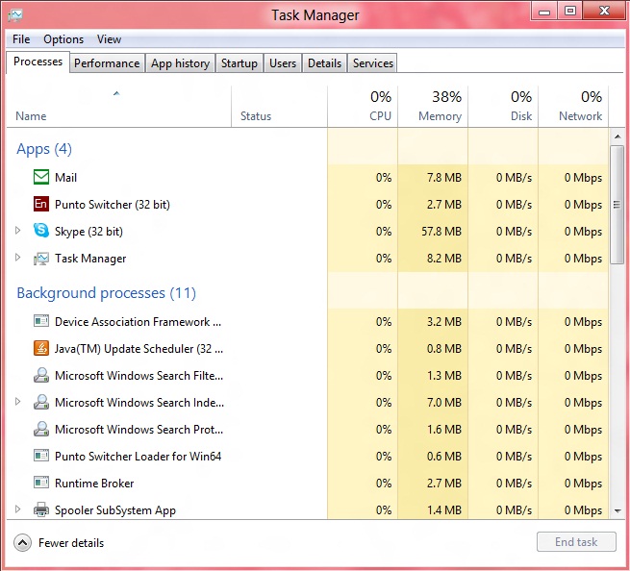Click the Mail app icon
The image size is (630, 571).
point(41,177)
